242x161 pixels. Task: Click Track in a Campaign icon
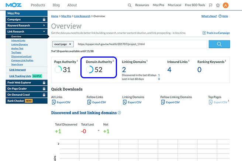tap(204, 33)
